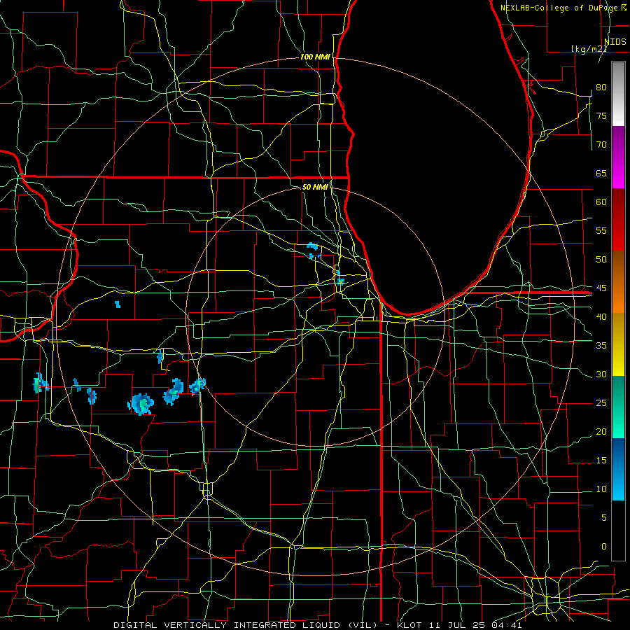This screenshot has height=630, width=630.
Task: Select the "40" value on the legend
Action: [x=601, y=317]
